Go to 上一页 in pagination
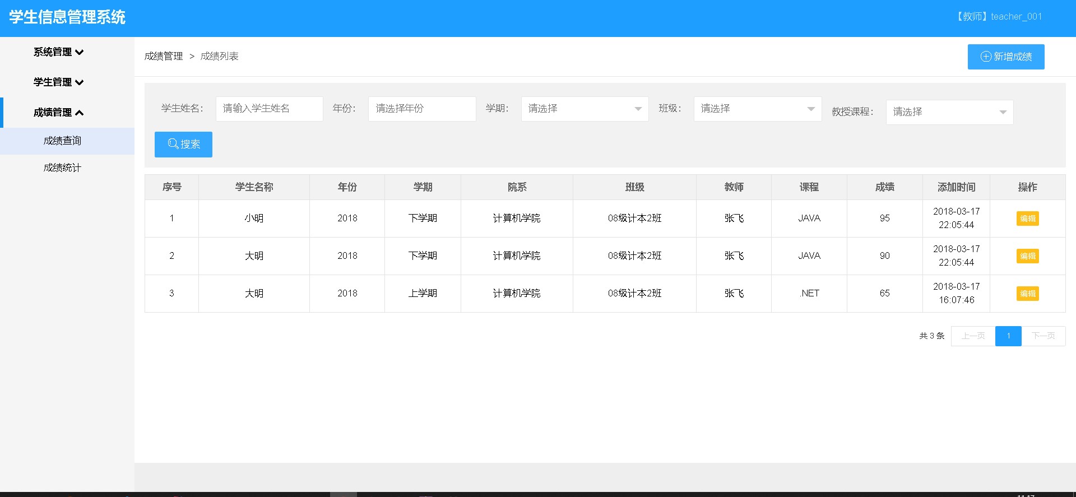Screen dimensions: 1076x497 tap(973, 336)
